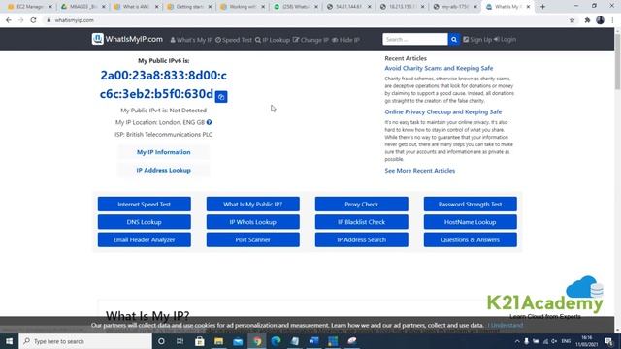Screen dimensions: 621x349
Task: Close the EC2 Management tab
Action: (49, 7)
